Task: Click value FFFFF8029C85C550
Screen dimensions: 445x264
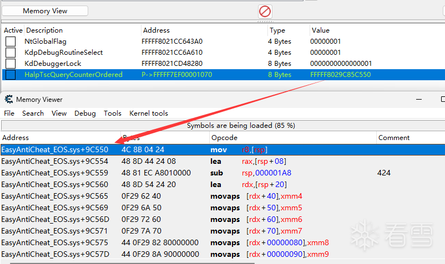Action: 340,75
